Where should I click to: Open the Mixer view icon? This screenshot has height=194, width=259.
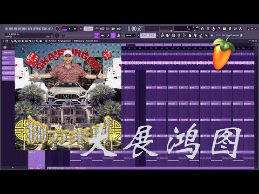[x=179, y=36]
